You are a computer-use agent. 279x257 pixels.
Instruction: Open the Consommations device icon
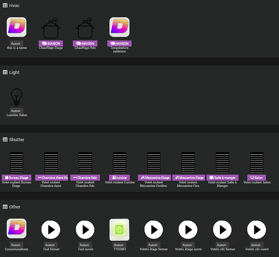click(16, 229)
